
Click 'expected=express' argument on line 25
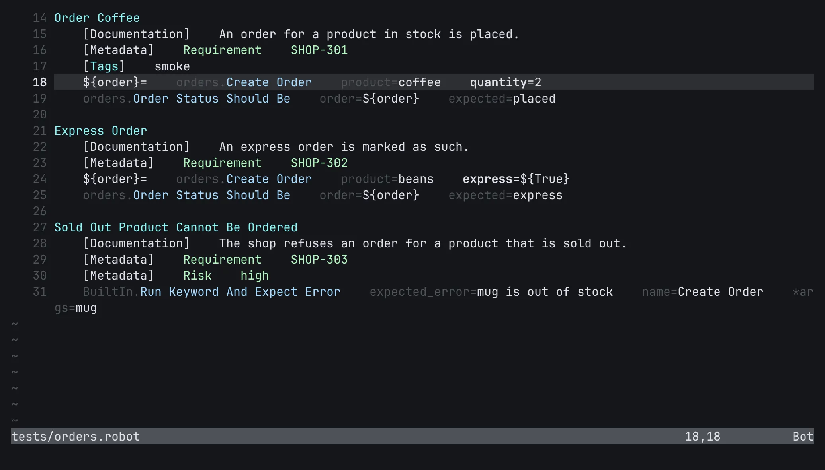click(505, 195)
